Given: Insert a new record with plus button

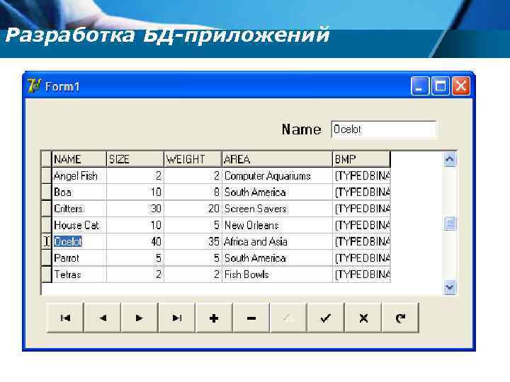Looking at the screenshot, I should click(214, 318).
